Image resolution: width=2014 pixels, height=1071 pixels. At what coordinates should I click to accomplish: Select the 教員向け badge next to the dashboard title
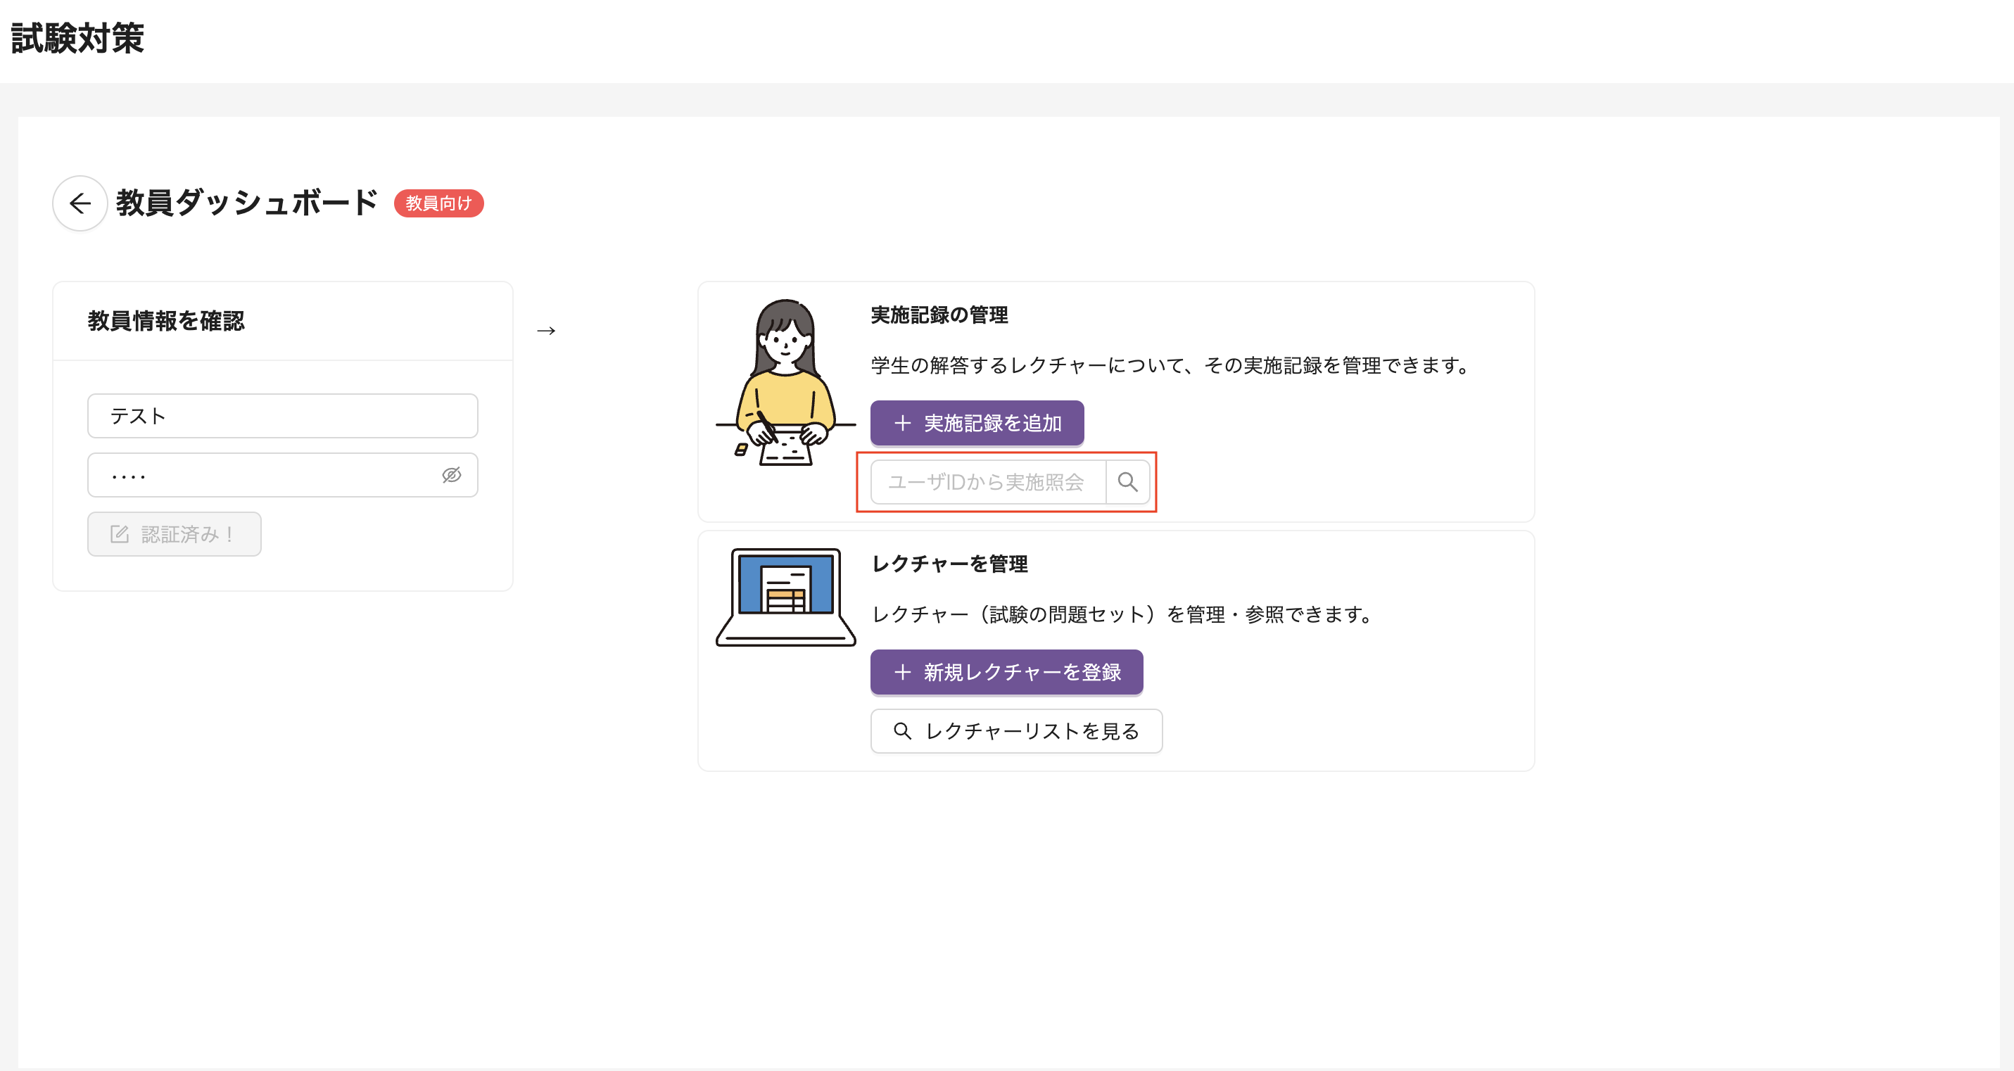coord(438,203)
